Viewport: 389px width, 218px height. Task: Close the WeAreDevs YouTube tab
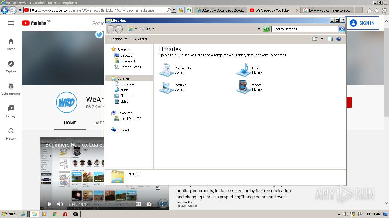click(x=297, y=10)
